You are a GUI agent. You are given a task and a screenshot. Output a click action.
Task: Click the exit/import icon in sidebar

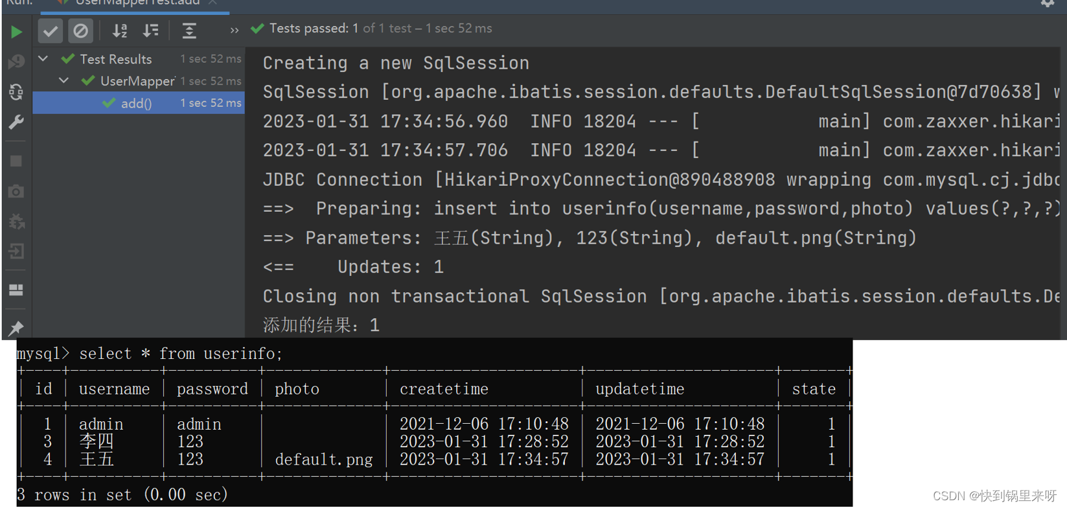pos(16,251)
